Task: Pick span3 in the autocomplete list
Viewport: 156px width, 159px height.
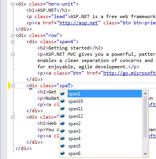Action: click(74, 131)
